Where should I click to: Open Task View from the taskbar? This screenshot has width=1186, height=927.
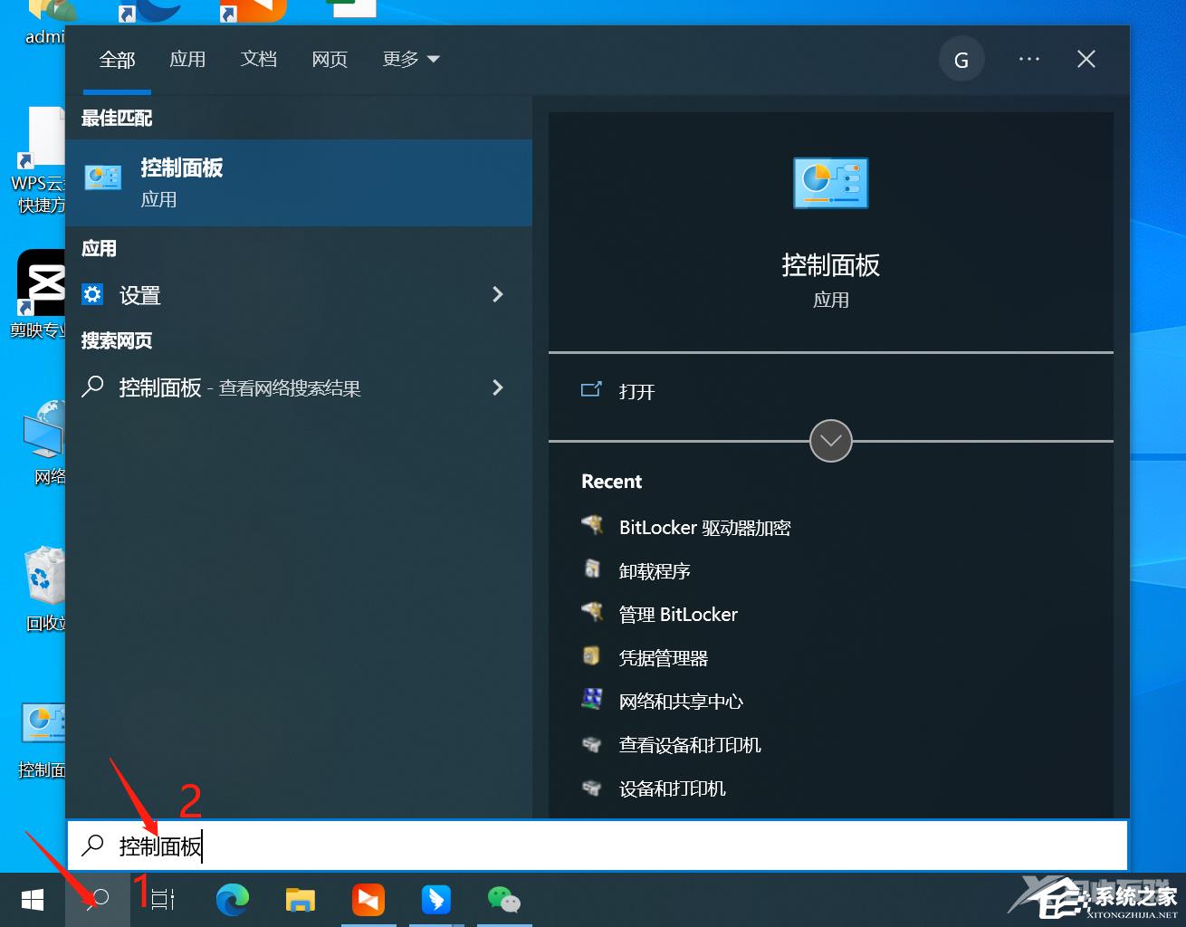163,900
